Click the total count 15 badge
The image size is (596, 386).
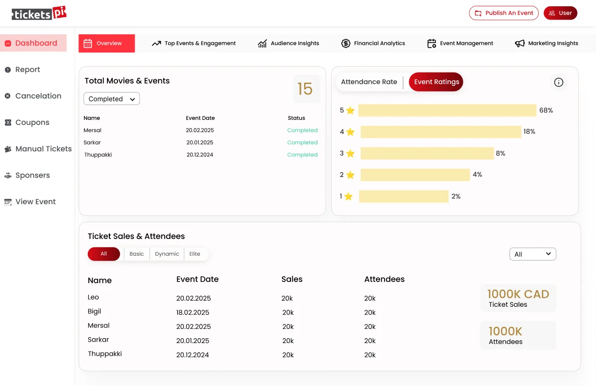pos(306,89)
